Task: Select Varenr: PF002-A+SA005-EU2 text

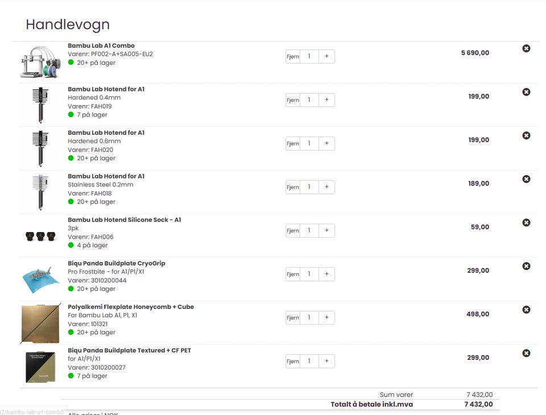Action: click(110, 54)
